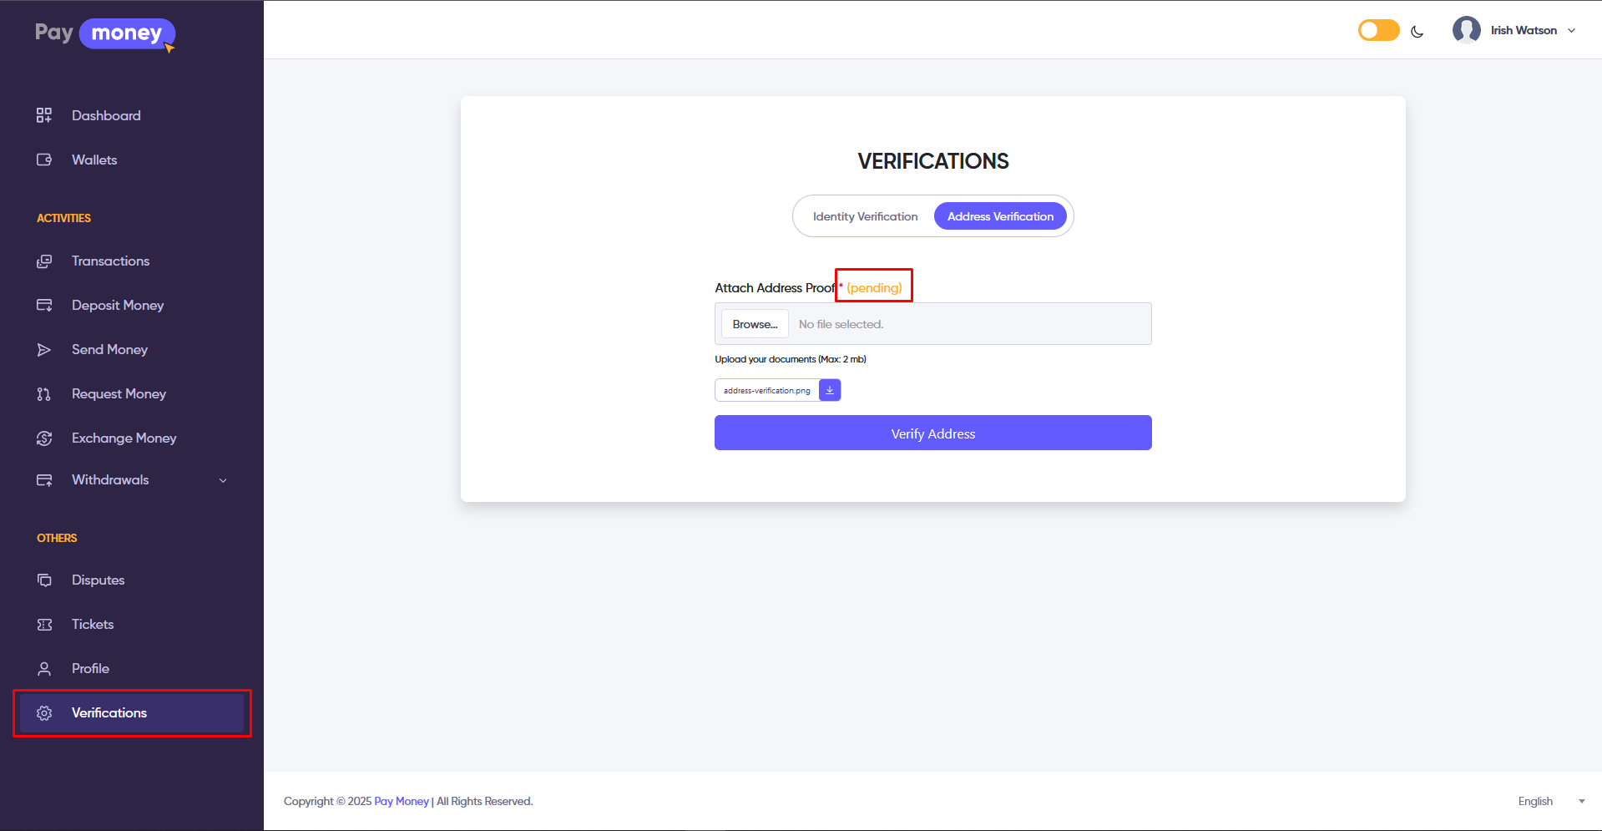Click the Disputes icon in sidebar
Viewport: 1602px width, 831px height.
click(x=44, y=580)
